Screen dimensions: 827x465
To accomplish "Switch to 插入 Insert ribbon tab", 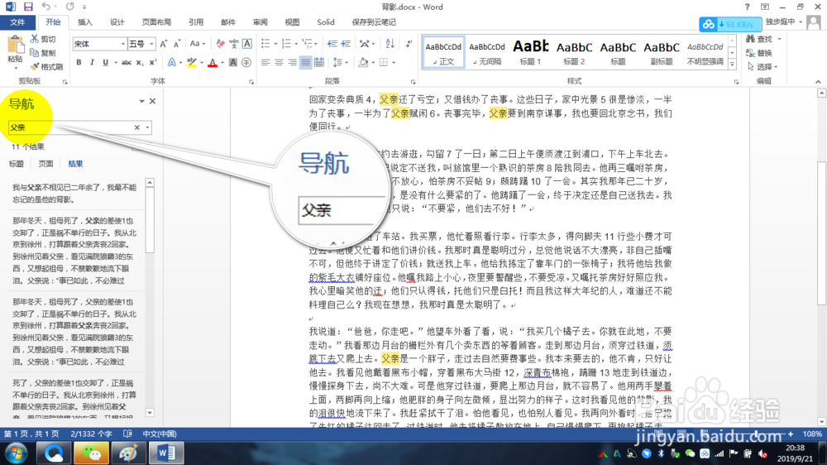I will pyautogui.click(x=85, y=22).
